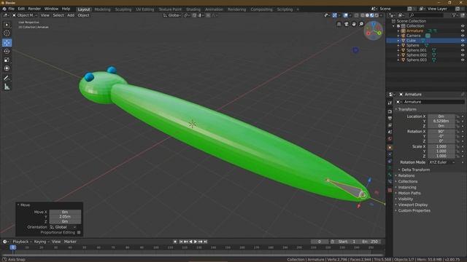This screenshot has width=467, height=262.
Task: Open the Edit menu
Action: (21, 9)
